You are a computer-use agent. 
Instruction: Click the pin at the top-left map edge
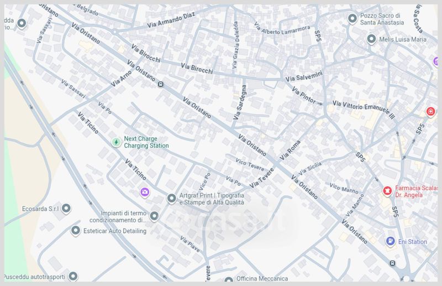pos(22,23)
